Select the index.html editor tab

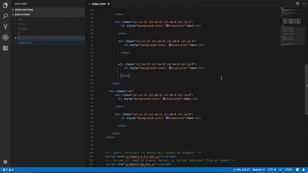(x=99, y=4)
